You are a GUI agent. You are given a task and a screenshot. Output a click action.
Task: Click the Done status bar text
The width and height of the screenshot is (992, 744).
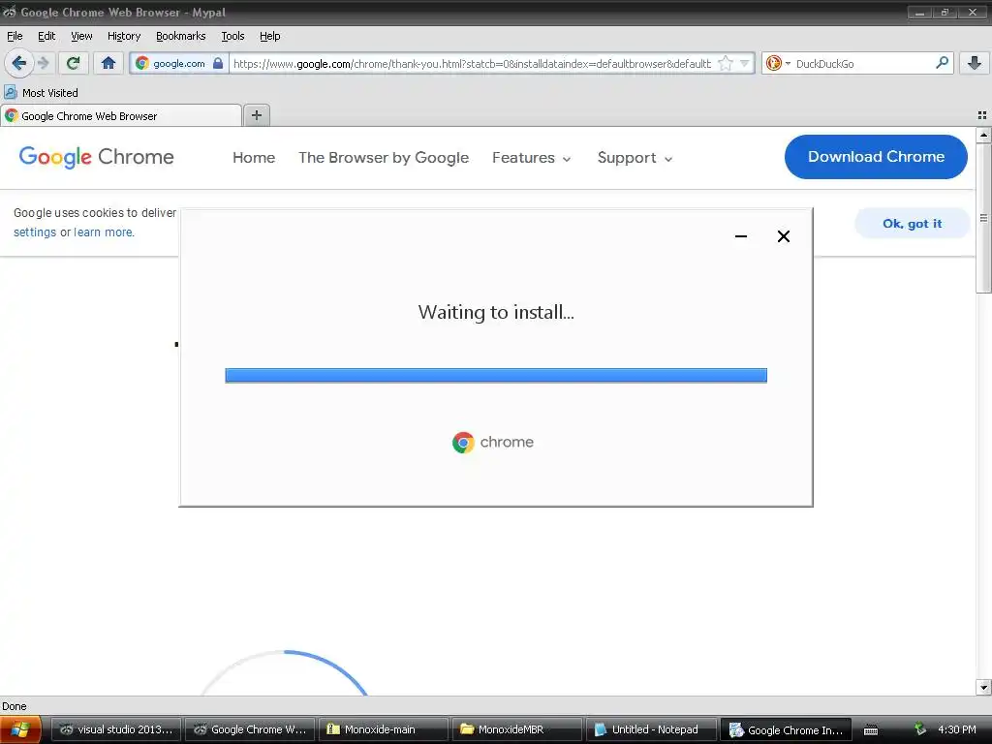click(x=14, y=706)
